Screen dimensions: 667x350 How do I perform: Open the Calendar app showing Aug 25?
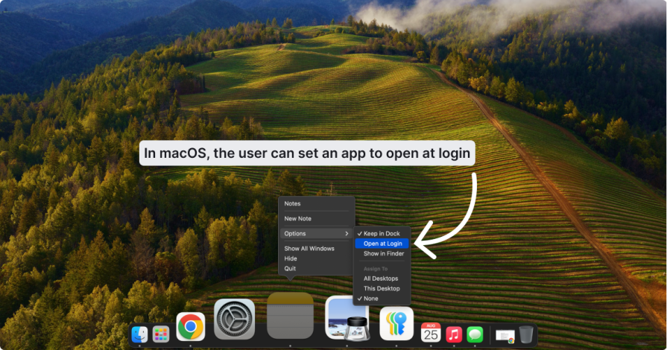[431, 333]
